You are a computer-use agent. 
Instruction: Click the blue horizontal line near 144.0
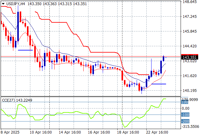tap(25, 50)
